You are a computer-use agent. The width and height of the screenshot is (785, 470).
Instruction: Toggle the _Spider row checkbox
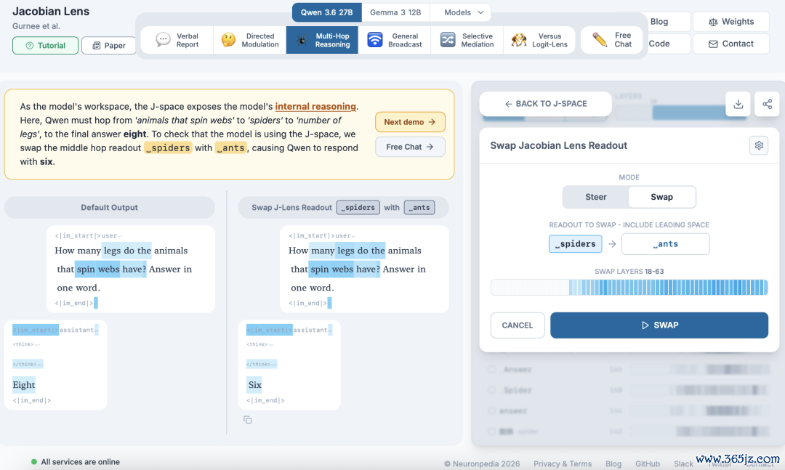[x=491, y=390]
